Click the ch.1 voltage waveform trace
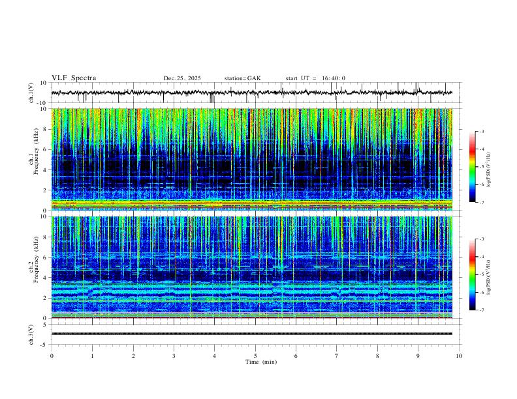Image resolution: width=517 pixels, height=399 pixels. (x=251, y=93)
